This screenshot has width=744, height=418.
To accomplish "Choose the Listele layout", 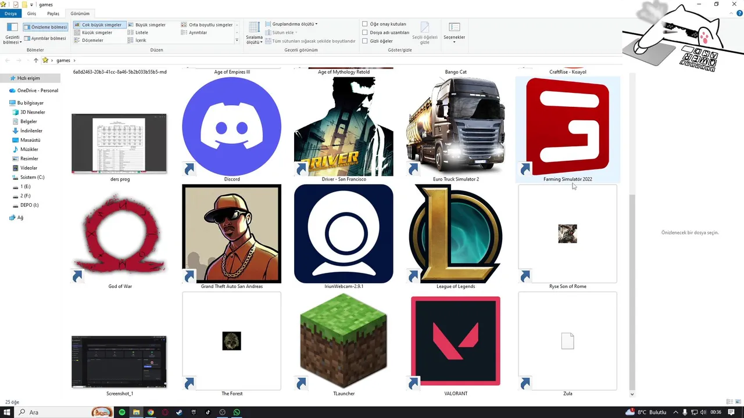I will [x=138, y=33].
